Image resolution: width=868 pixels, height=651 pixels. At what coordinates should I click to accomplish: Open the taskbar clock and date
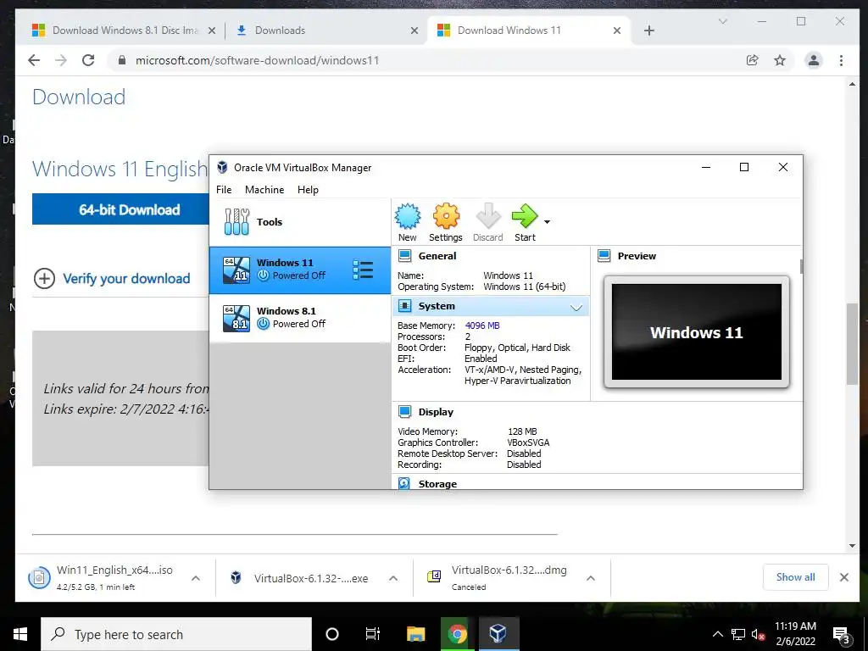tap(795, 634)
